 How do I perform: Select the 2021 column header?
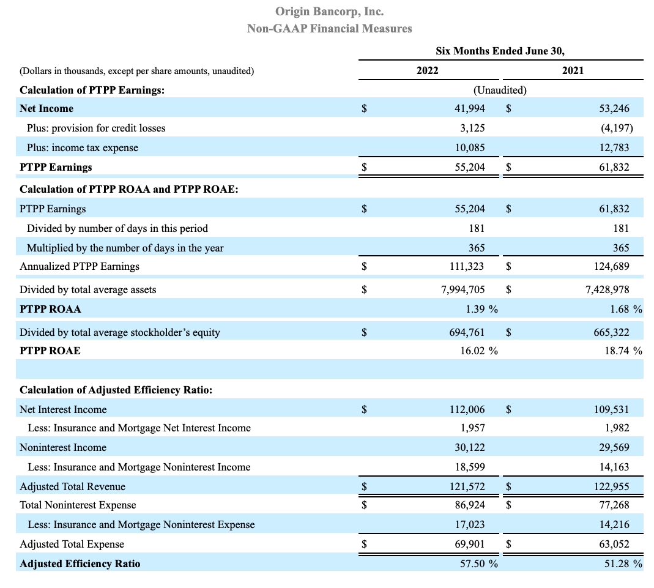coord(573,70)
